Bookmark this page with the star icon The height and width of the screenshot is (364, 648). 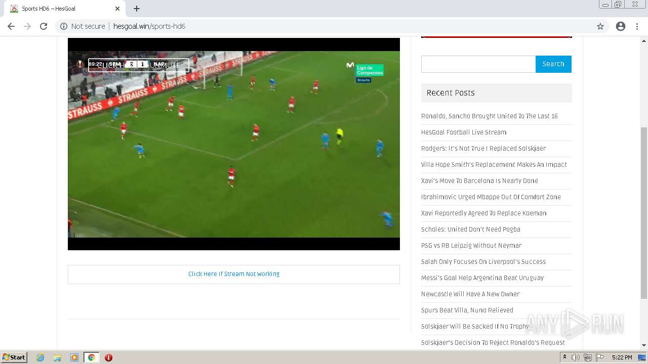(x=600, y=26)
